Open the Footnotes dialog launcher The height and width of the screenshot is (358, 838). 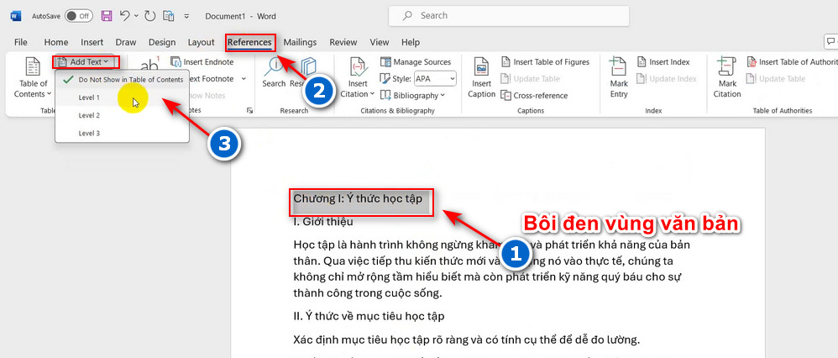[x=249, y=111]
